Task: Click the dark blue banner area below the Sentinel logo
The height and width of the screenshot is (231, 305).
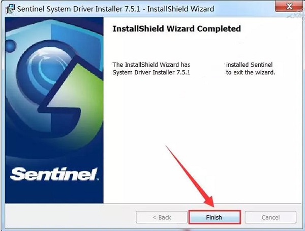Action: pyautogui.click(x=54, y=193)
